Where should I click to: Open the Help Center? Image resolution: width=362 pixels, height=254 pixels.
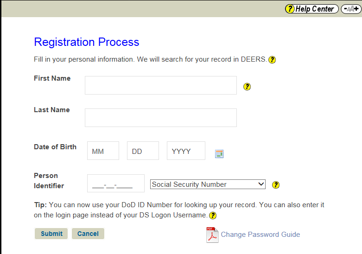point(311,9)
